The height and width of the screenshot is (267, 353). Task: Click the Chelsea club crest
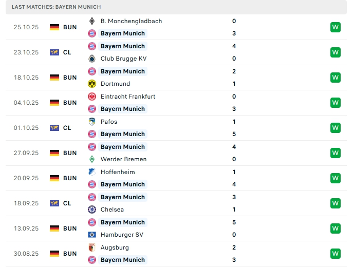coord(92,209)
